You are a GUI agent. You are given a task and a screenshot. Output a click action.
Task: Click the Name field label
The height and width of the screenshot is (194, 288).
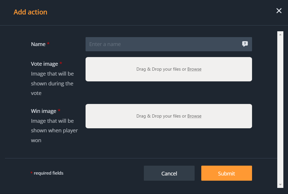[x=38, y=44]
